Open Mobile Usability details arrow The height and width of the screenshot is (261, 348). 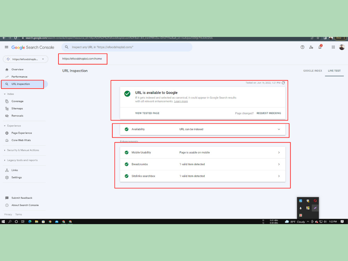pos(279,152)
